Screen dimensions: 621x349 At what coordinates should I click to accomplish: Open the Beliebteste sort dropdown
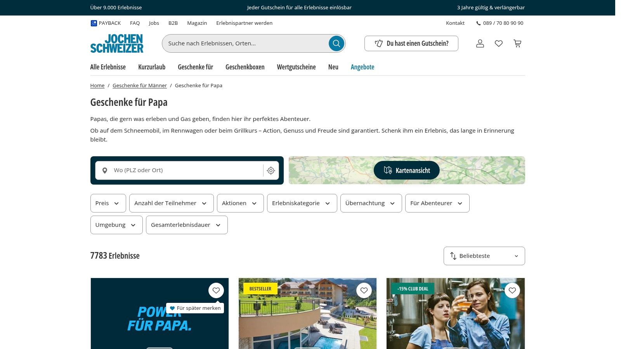point(484,256)
